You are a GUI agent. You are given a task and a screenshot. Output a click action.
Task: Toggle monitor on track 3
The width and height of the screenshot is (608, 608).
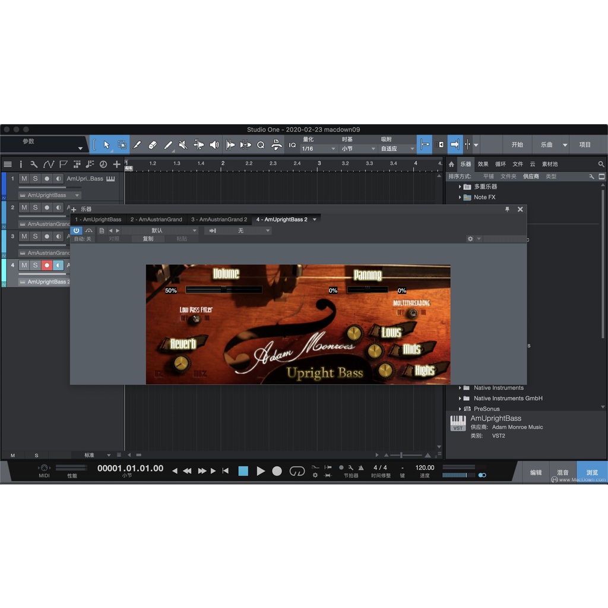[58, 236]
